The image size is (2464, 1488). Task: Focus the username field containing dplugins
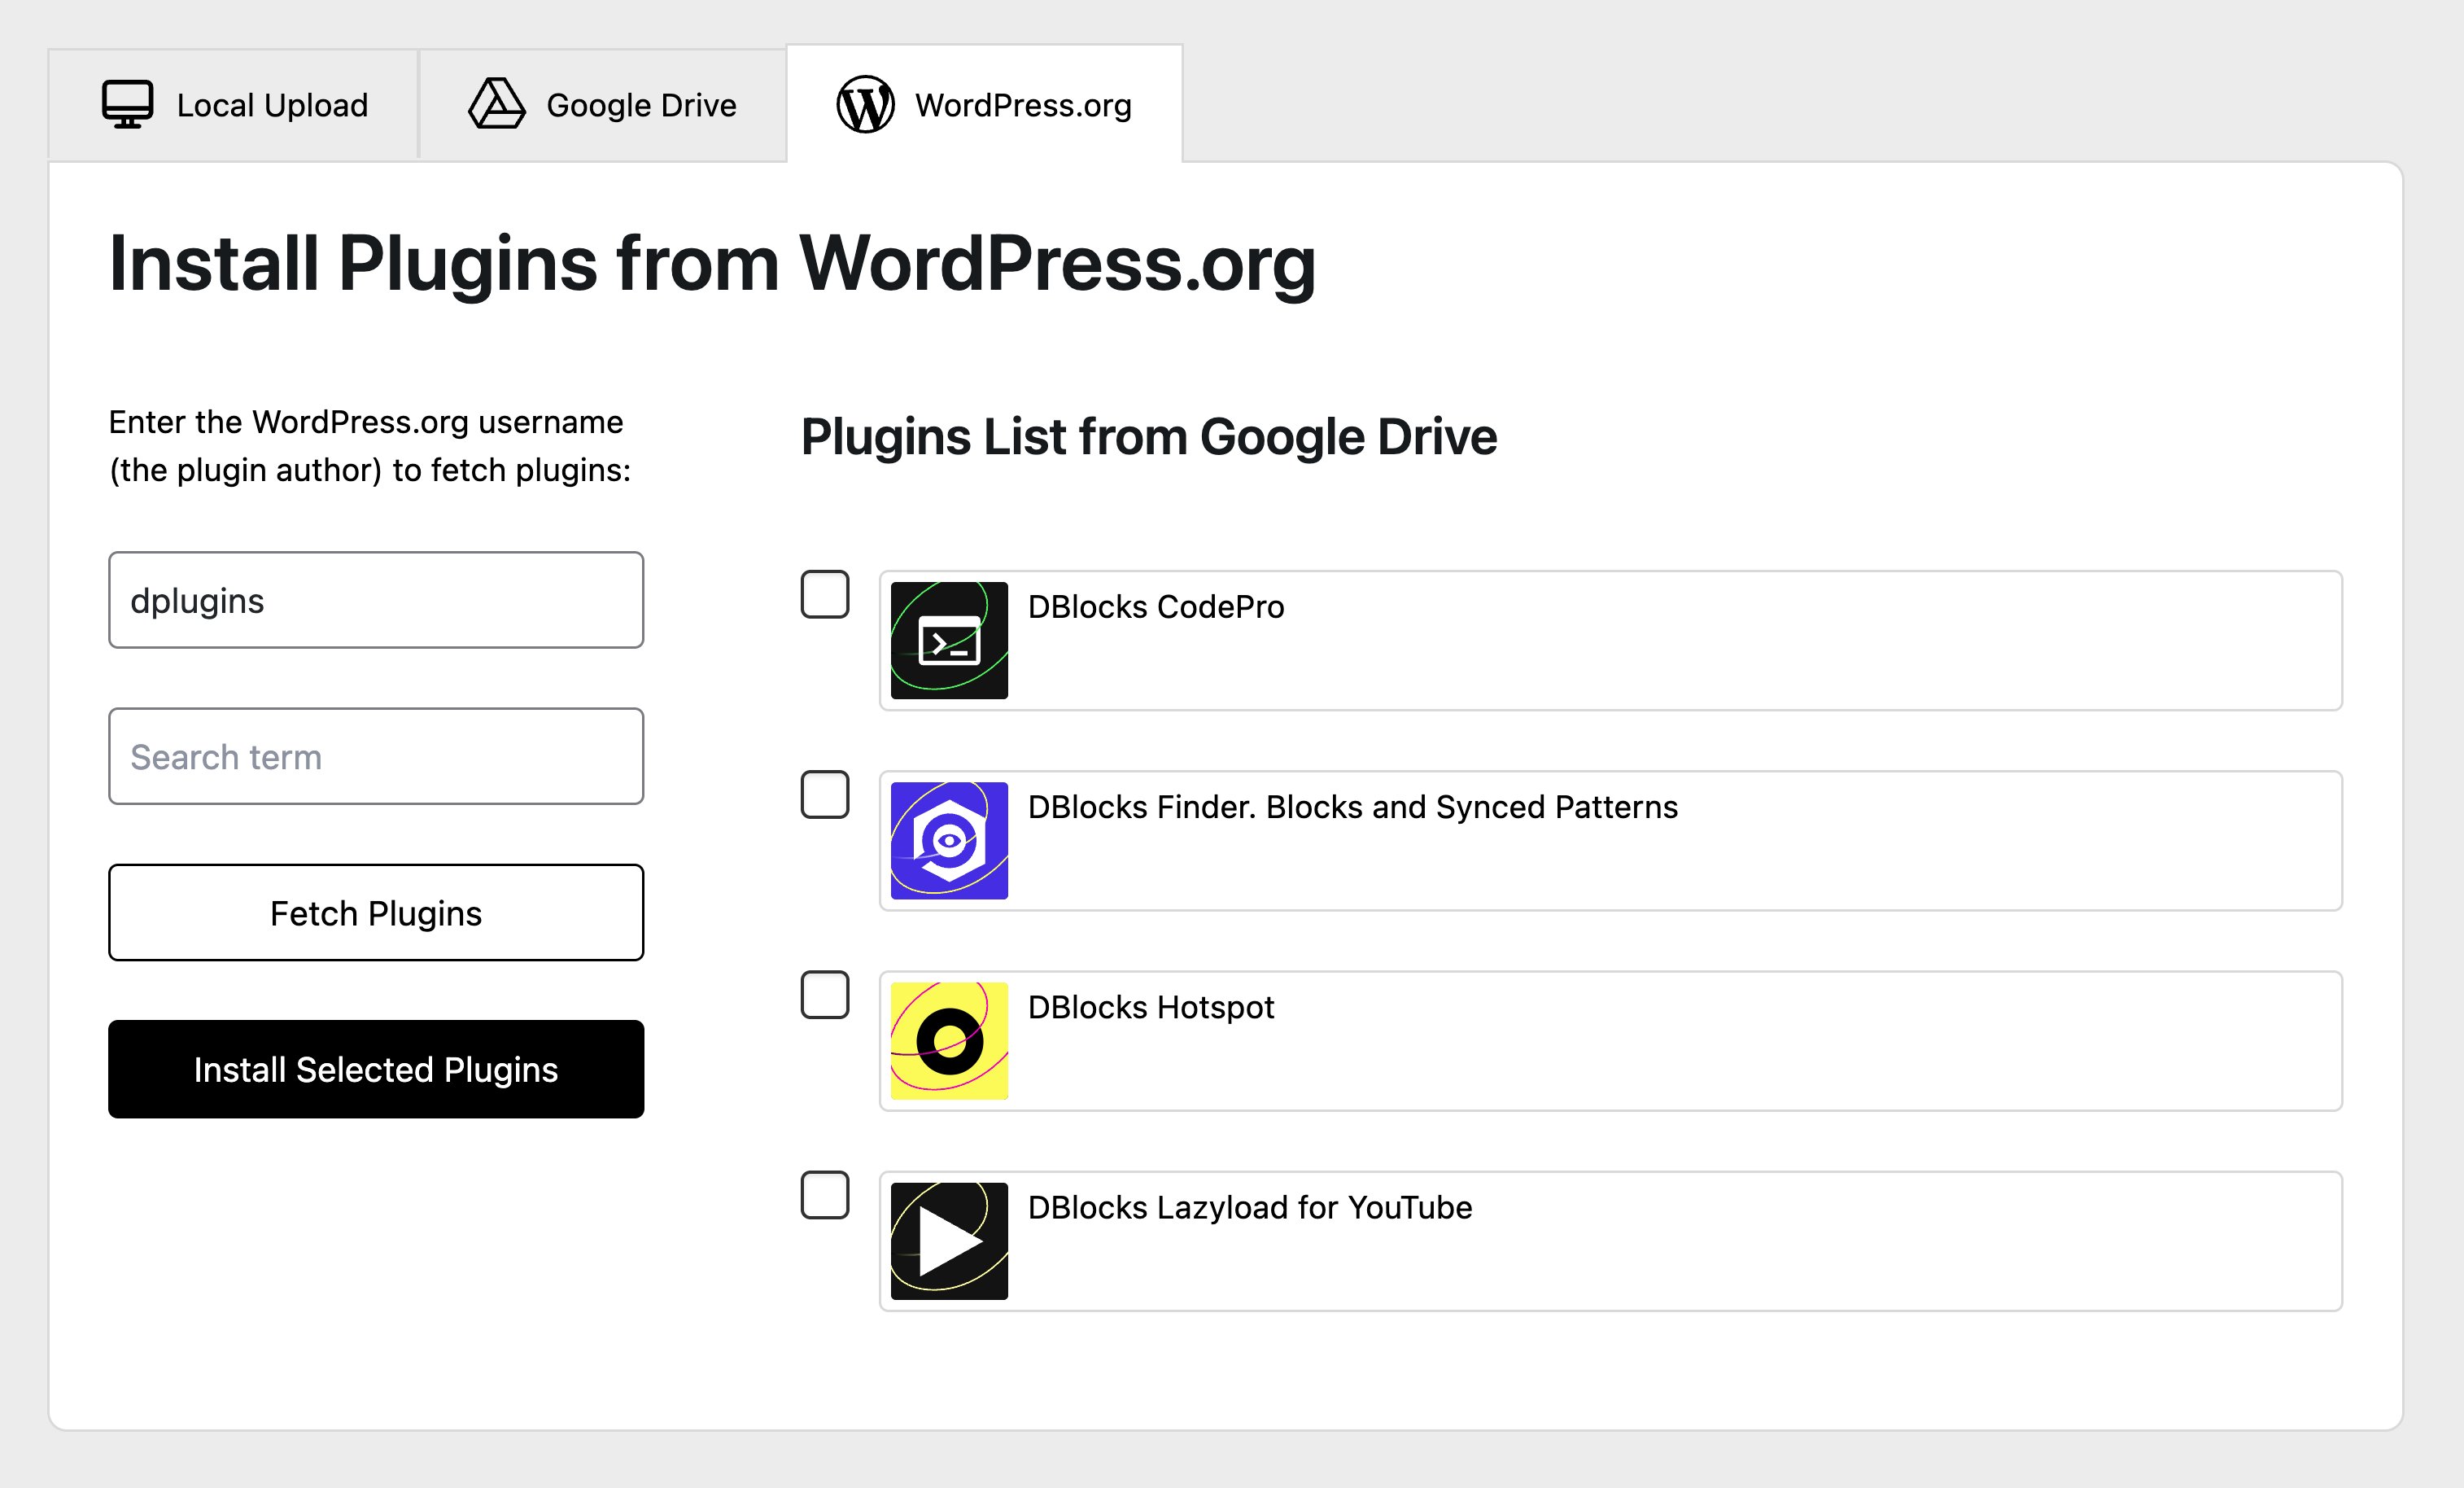pos(376,600)
